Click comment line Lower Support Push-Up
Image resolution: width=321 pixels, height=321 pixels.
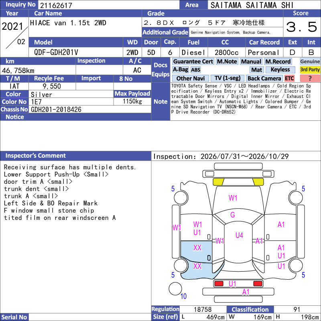click(x=56, y=175)
